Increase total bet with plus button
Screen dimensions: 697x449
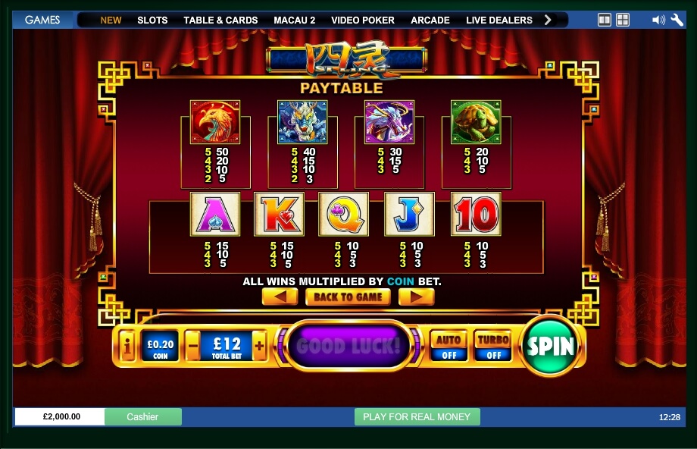[259, 346]
